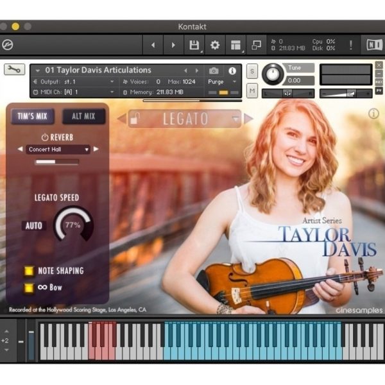
Task: Open the settings gear options
Action: (215, 45)
